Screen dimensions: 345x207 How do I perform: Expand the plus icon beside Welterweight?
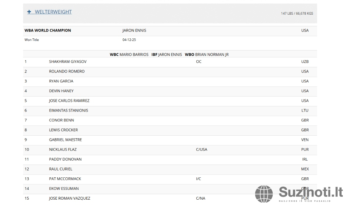(x=29, y=12)
